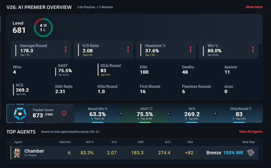This screenshot has height=168, width=271.
Task: Click Chamber's 83.3% win rate cell
Action: pyautogui.click(x=87, y=153)
